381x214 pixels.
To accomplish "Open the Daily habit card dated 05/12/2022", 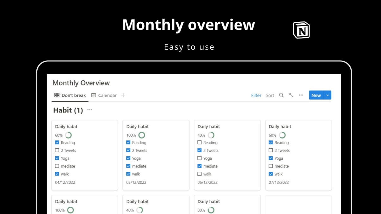I will pos(156,155).
